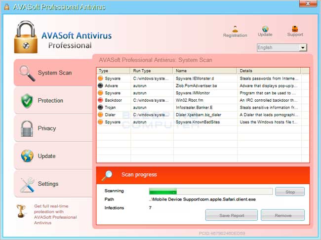The width and height of the screenshot is (321, 240).
Task: Click the green scan progress bar
Action: click(211, 192)
